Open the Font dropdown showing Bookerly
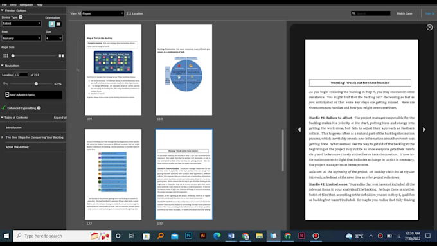The image size is (437, 246). click(x=21, y=38)
